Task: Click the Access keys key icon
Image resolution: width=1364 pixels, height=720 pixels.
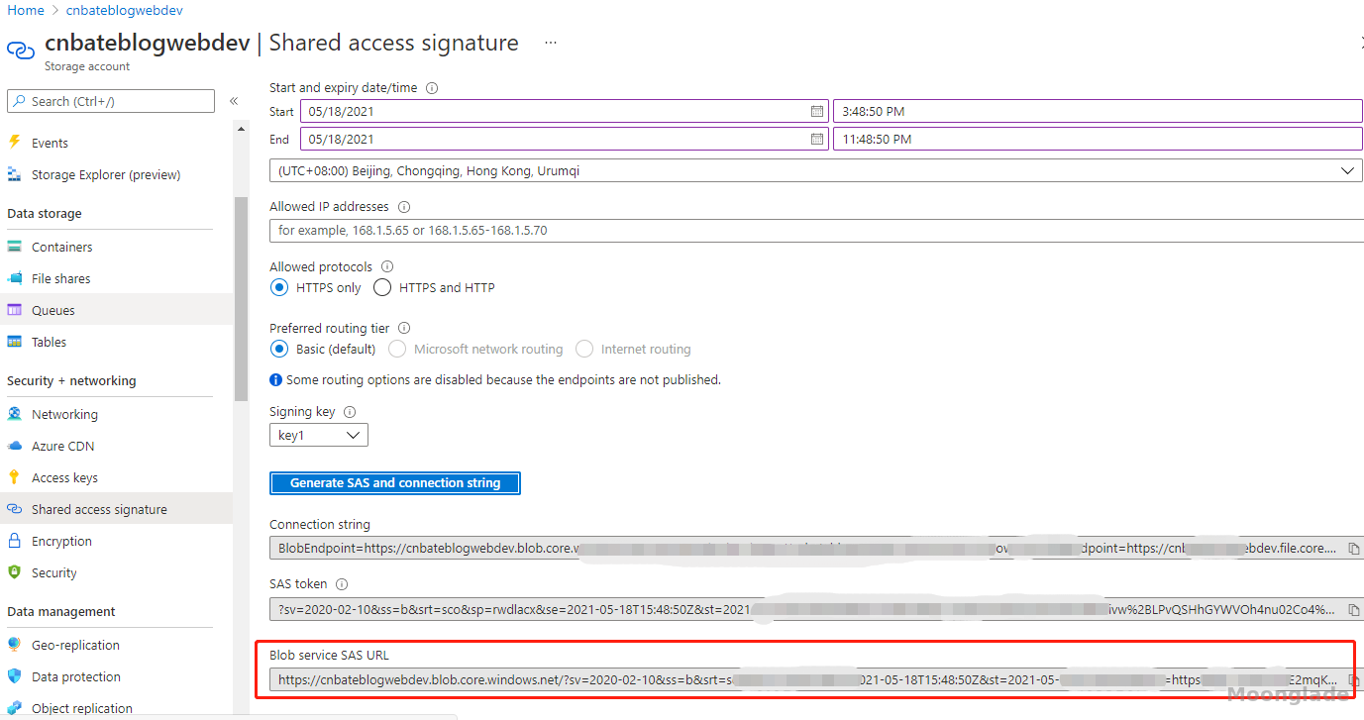Action: click(x=14, y=477)
